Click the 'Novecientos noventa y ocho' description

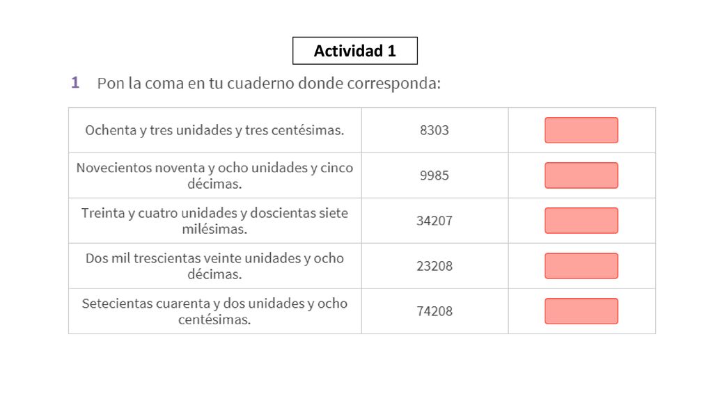[x=214, y=175]
